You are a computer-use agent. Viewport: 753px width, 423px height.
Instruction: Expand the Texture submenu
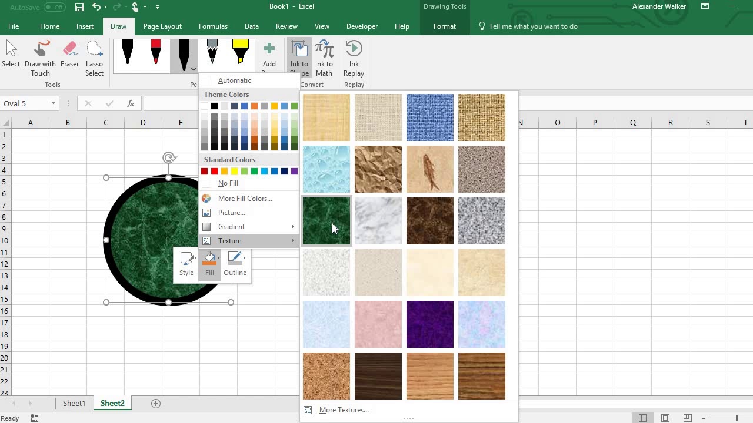point(249,241)
